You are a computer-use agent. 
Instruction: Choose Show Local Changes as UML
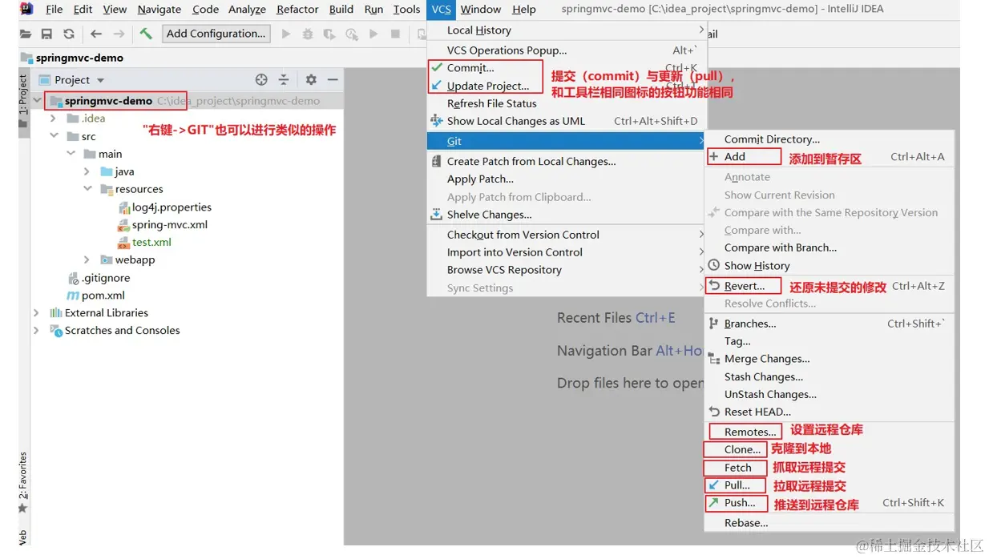point(566,121)
